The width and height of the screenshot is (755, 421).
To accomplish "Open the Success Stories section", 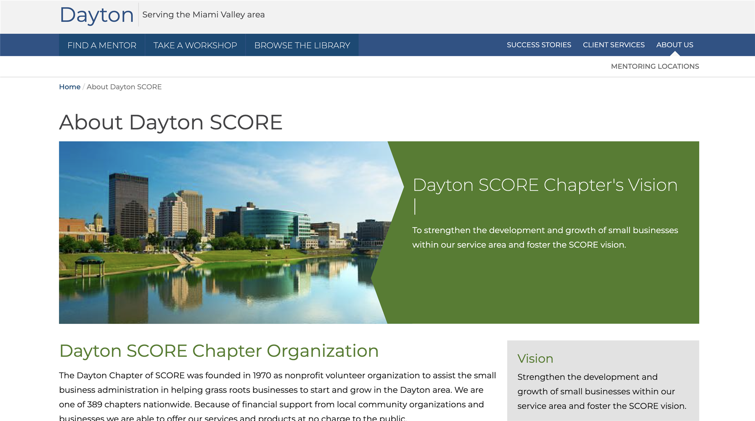I will tap(539, 45).
